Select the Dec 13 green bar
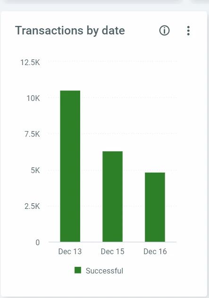209x298 pixels. click(x=70, y=166)
